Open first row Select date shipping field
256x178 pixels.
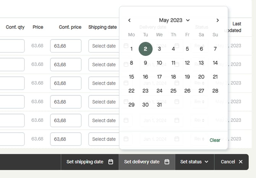pos(104,46)
